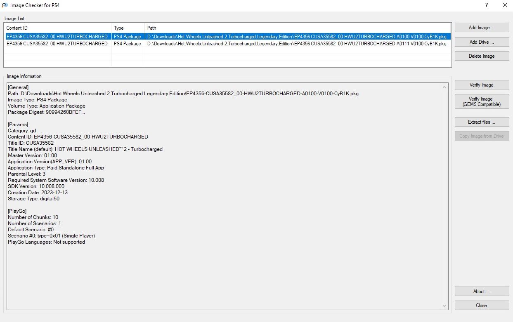Run Verify Image (GEMS Compatible)
The width and height of the screenshot is (513, 322).
point(482,101)
